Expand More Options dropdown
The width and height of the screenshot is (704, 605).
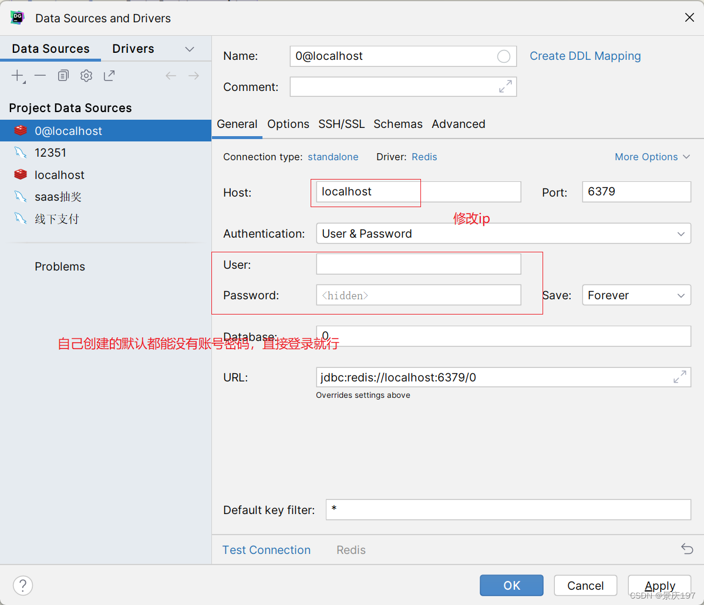pyautogui.click(x=652, y=157)
